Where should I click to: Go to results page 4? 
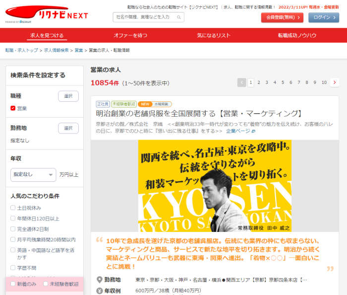(275, 82)
